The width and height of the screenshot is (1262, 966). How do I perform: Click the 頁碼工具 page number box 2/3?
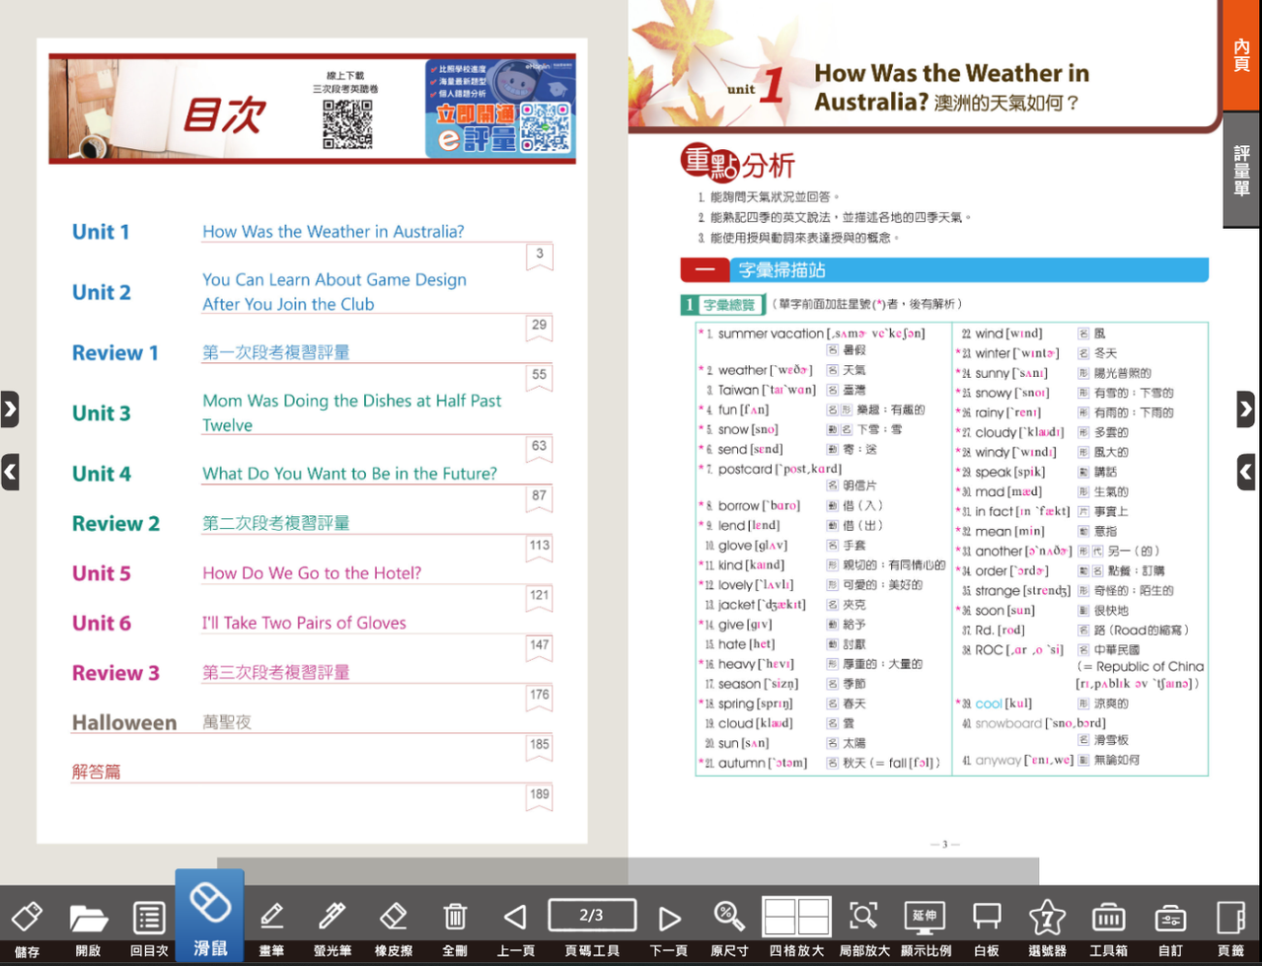592,916
